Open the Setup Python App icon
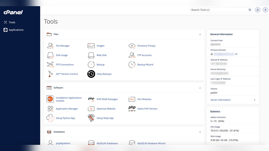The height and width of the screenshot is (151, 269). tap(50, 118)
